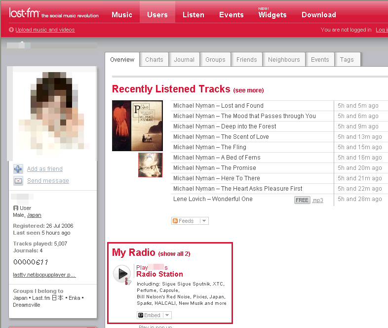This screenshot has height=328, width=388.
Task: Click the Enka group link
Action: (75, 298)
